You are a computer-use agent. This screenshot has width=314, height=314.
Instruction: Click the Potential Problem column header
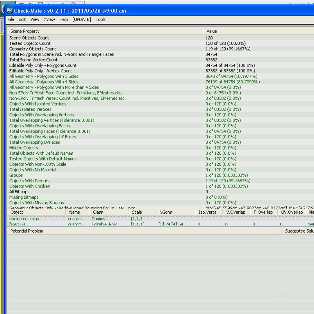point(144,231)
